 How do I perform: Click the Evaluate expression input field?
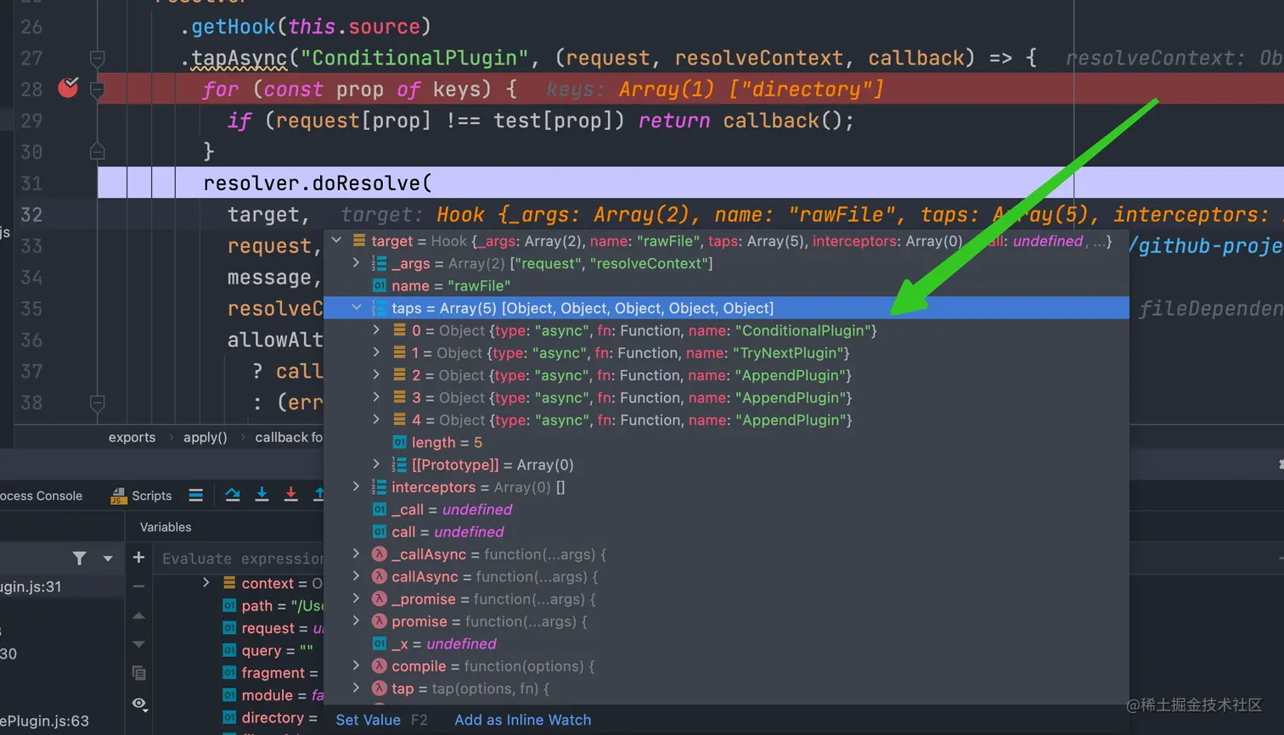(x=242, y=558)
